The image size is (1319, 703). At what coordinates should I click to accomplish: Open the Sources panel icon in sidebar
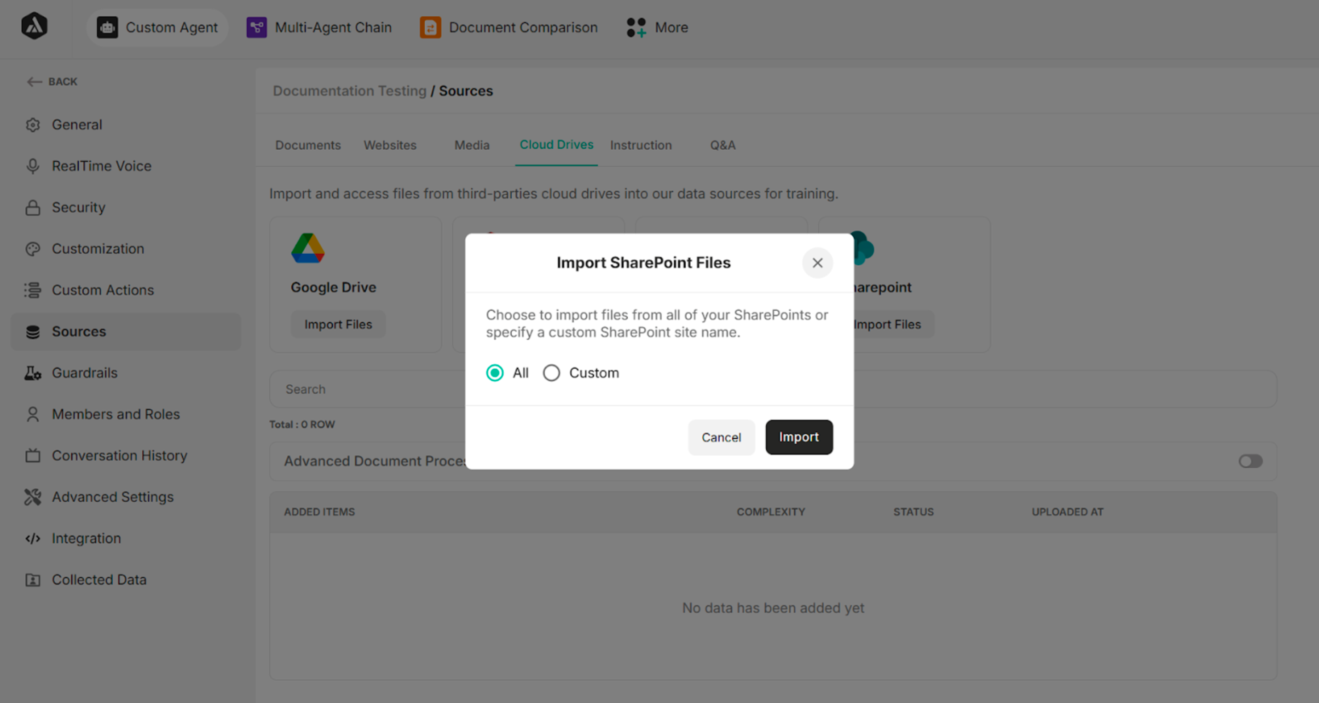[x=32, y=332]
